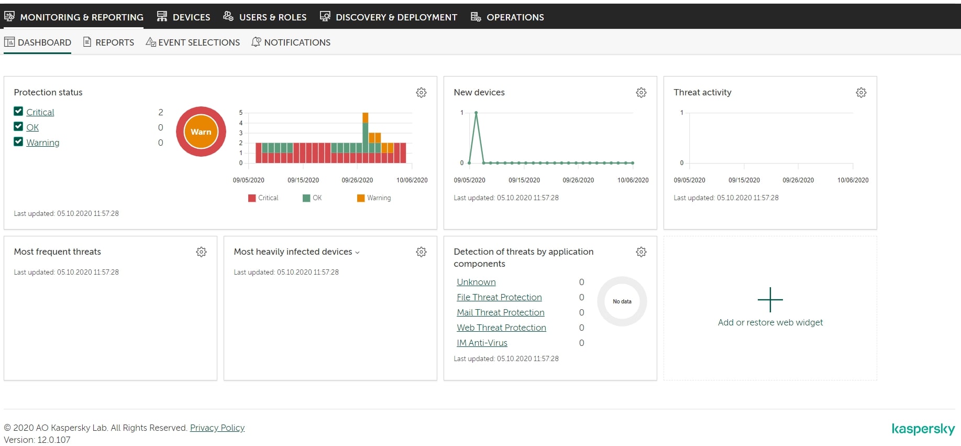Click the red Critical legend swatch
Viewport: 961px width, 446px height.
click(x=252, y=198)
